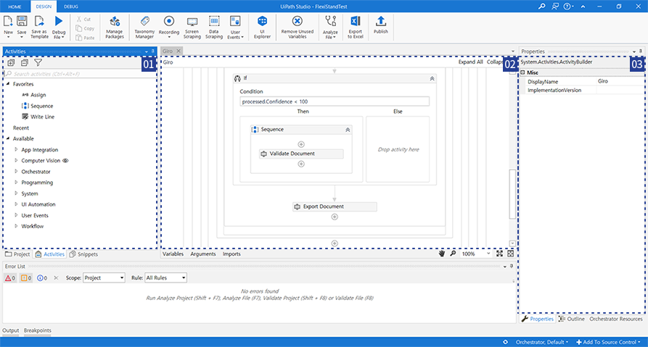Image resolution: width=648 pixels, height=347 pixels.
Task: Open the Scope dropdown
Action: point(104,277)
